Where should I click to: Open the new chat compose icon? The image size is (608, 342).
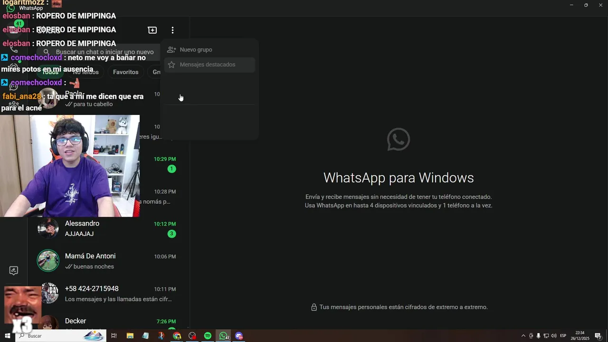point(152,30)
